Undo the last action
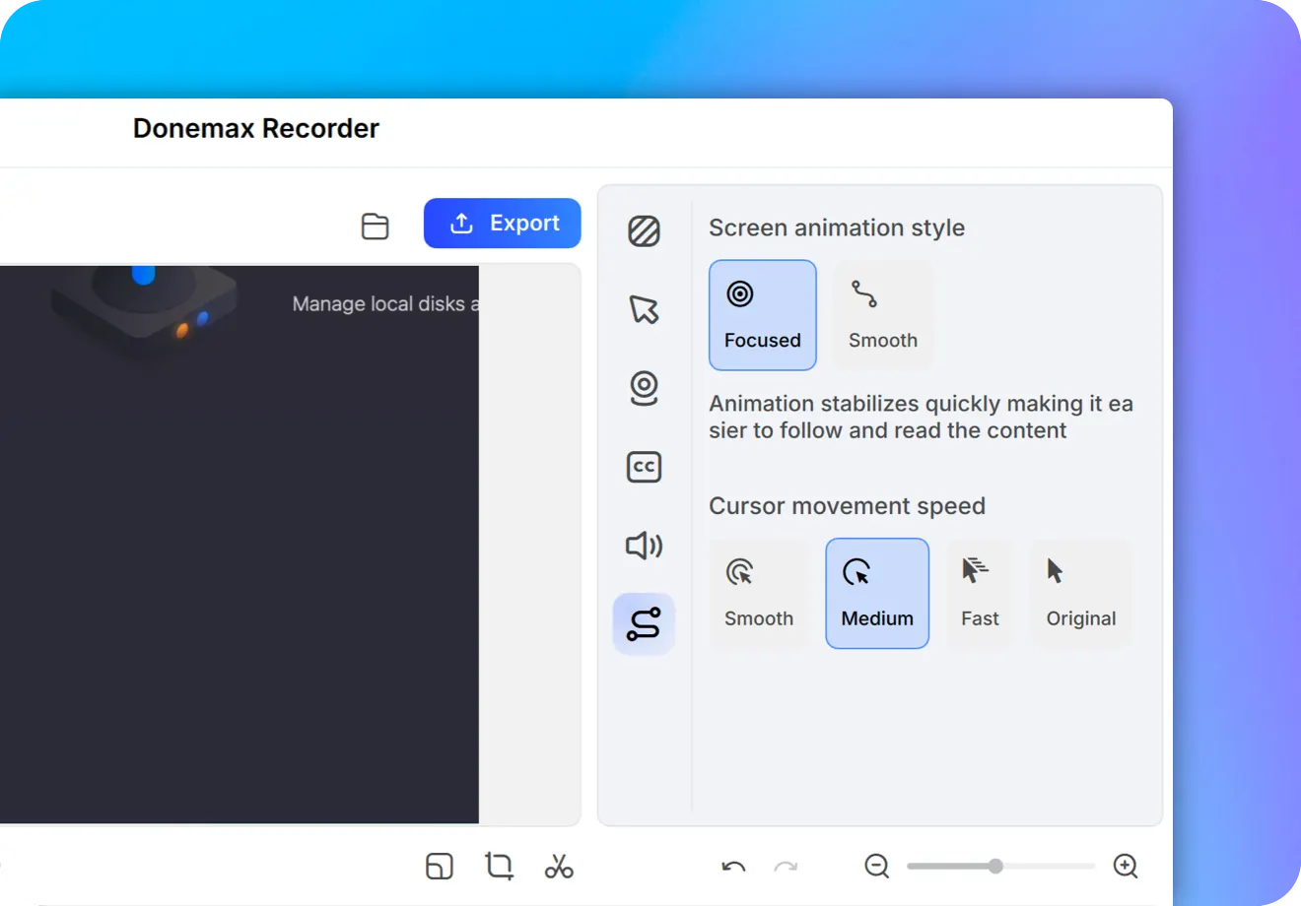This screenshot has height=906, width=1301. coord(733,867)
